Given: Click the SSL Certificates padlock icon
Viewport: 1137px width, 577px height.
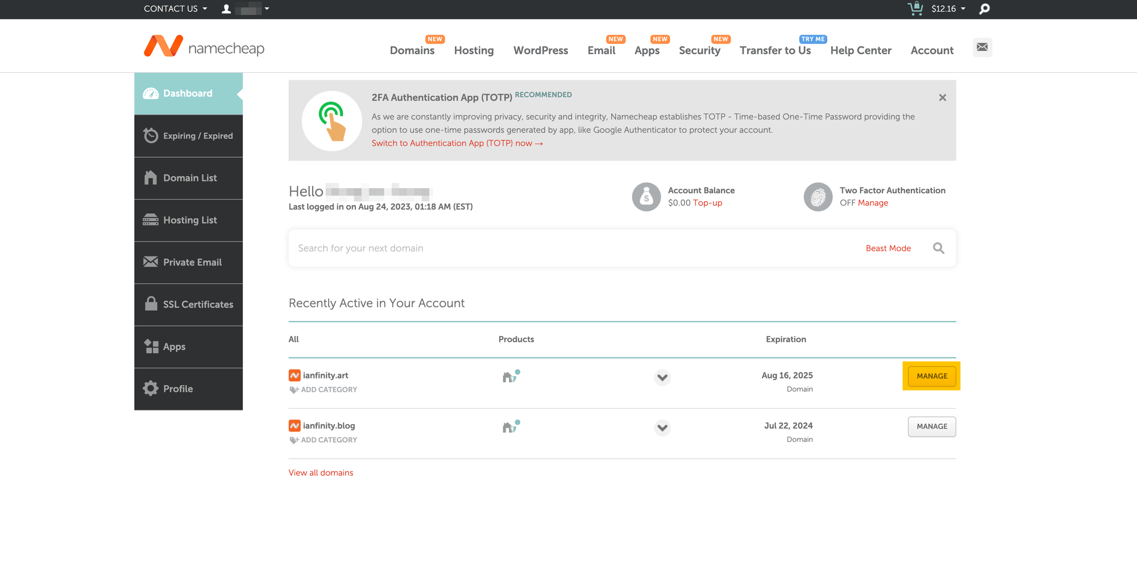Looking at the screenshot, I should [x=151, y=304].
